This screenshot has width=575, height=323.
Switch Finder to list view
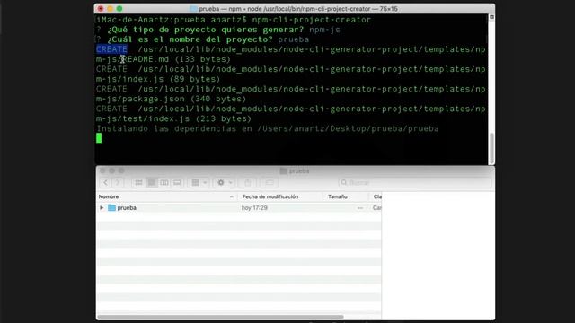coord(152,182)
